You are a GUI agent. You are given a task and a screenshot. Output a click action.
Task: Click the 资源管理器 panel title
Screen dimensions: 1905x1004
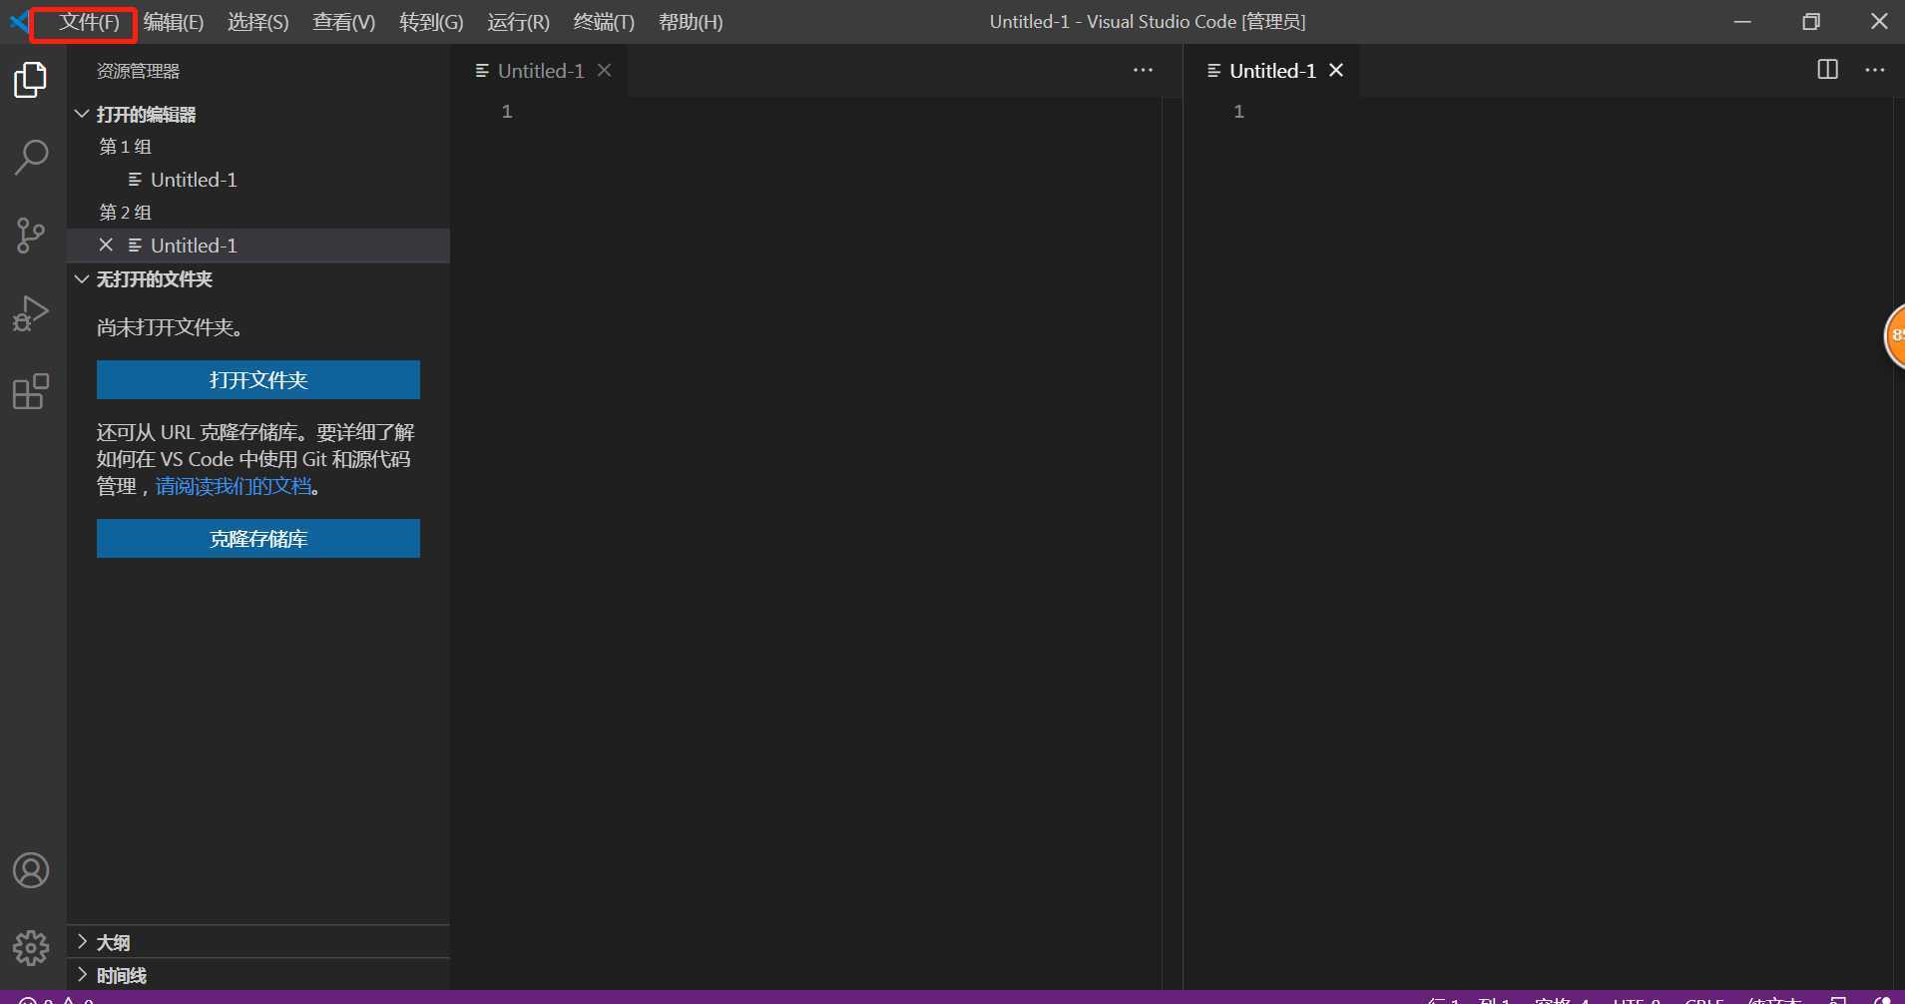138,71
